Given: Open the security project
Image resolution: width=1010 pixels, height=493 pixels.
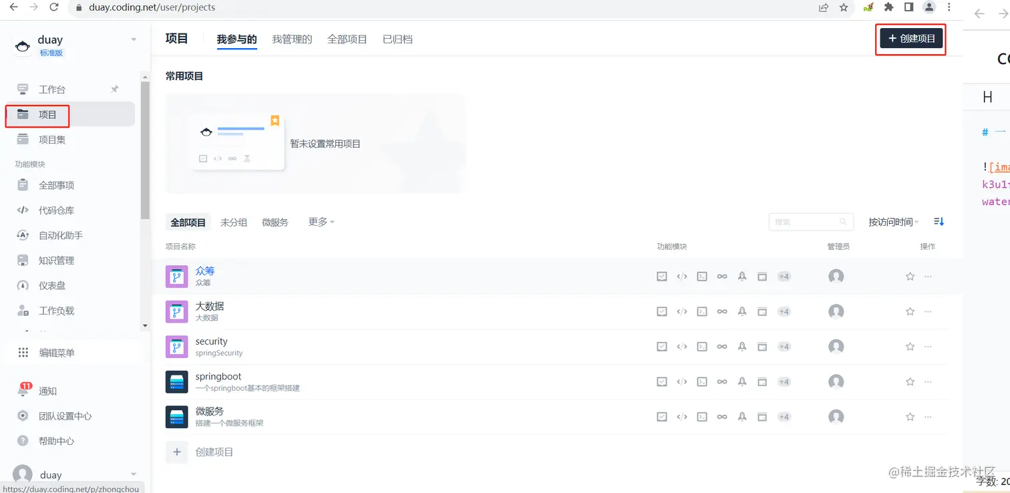Looking at the screenshot, I should 212,341.
